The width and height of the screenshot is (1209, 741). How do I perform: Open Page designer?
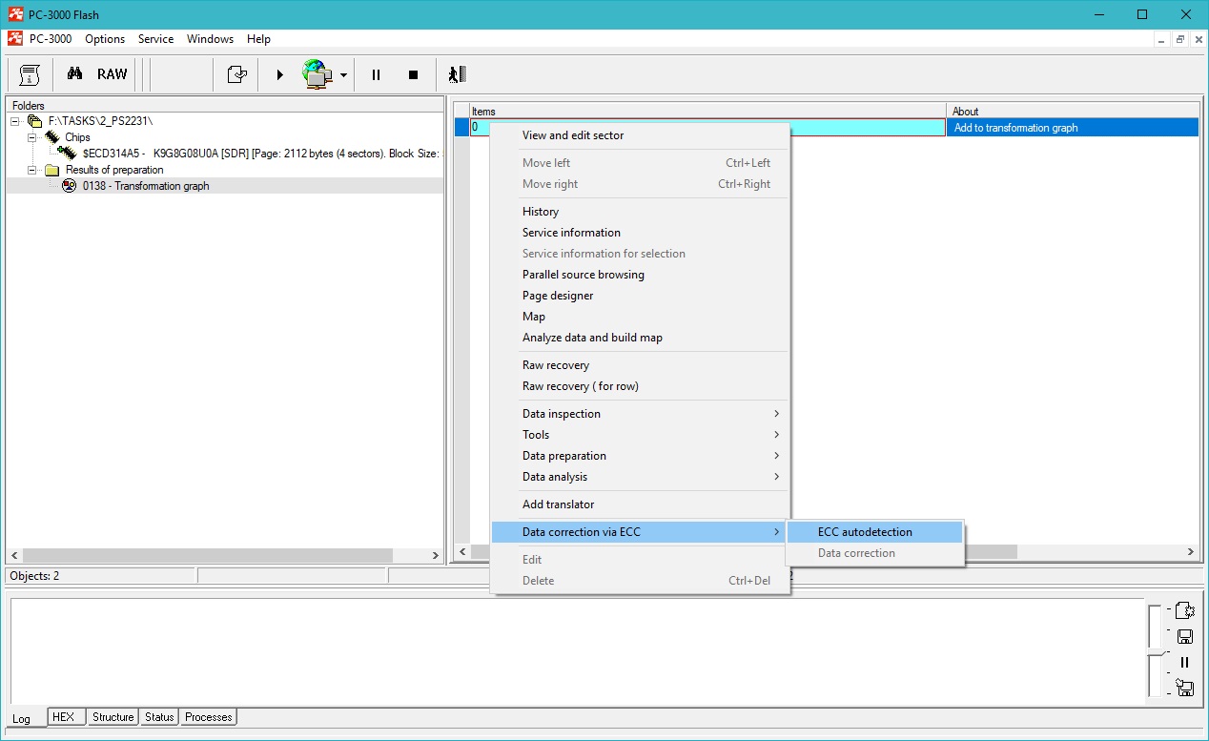pos(640,296)
